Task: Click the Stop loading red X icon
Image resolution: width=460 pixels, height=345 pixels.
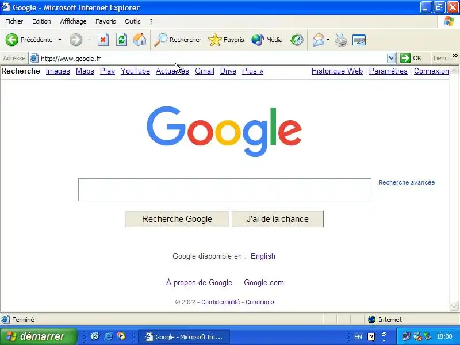Action: click(103, 40)
